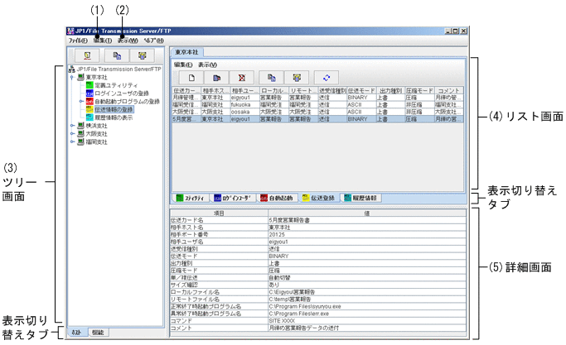Image resolution: width=566 pixels, height=345 pixels.
Task: Click the middle copy icon in tree toolbar
Action: tap(116, 55)
